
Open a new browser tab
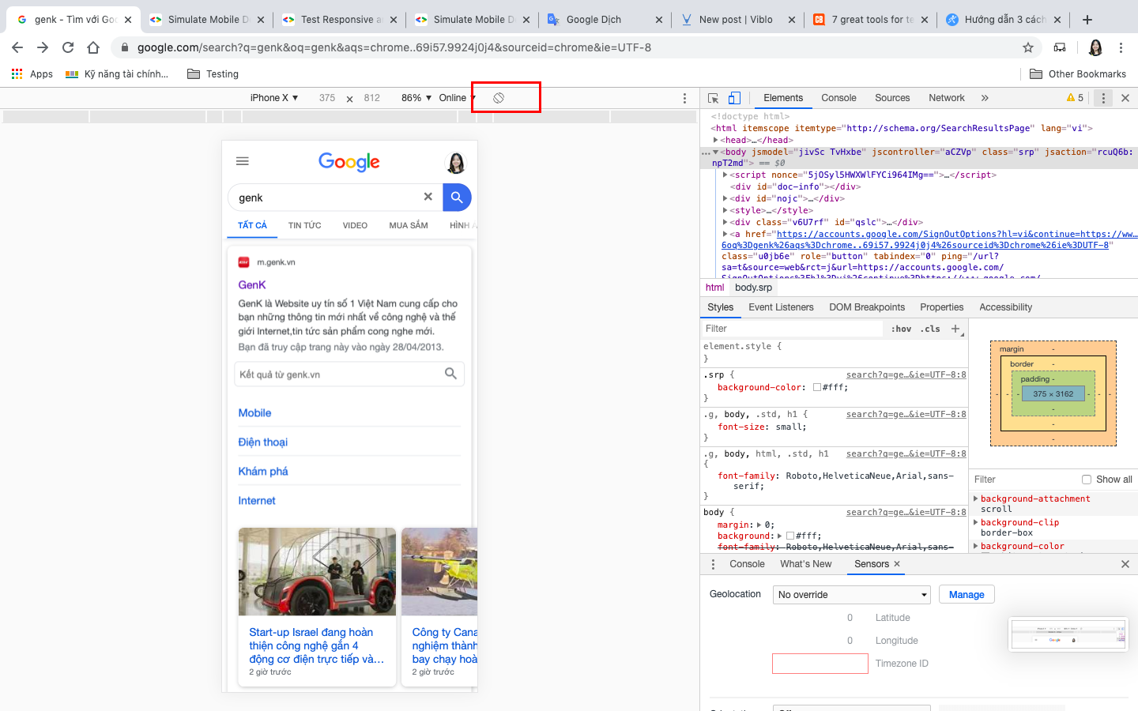[1087, 20]
